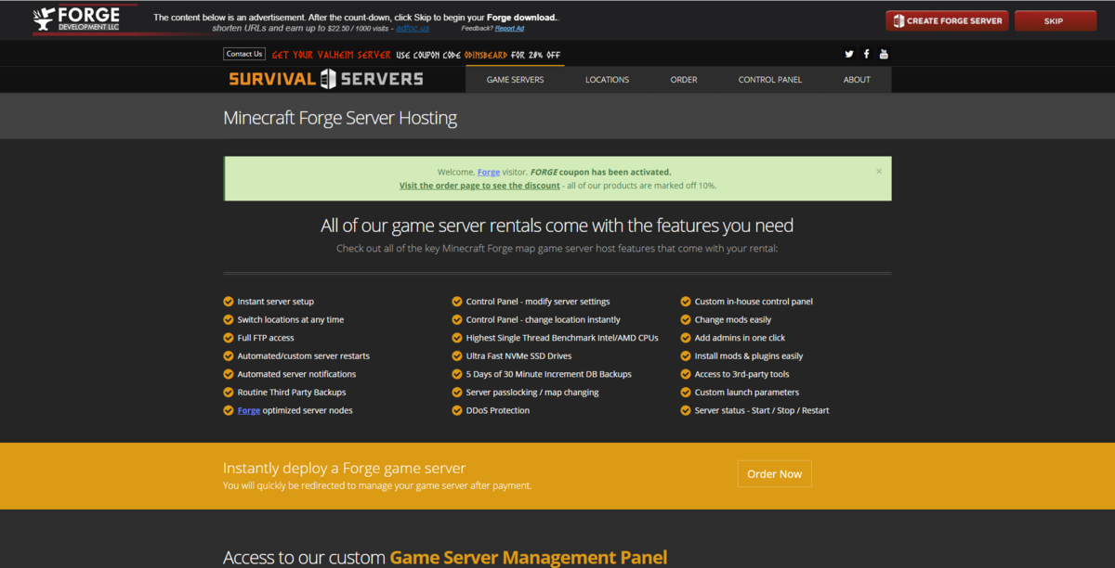
Task: Click checkmark icon beside Custom launch parameters
Action: point(686,393)
